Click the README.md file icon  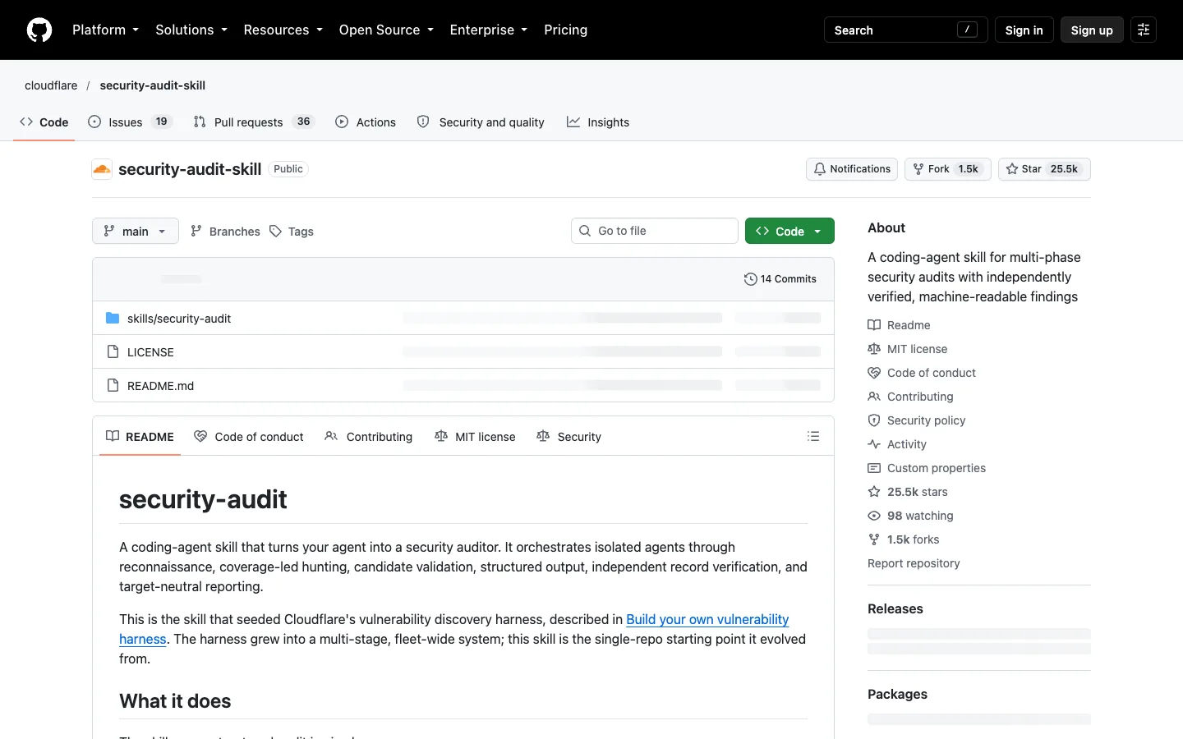113,385
